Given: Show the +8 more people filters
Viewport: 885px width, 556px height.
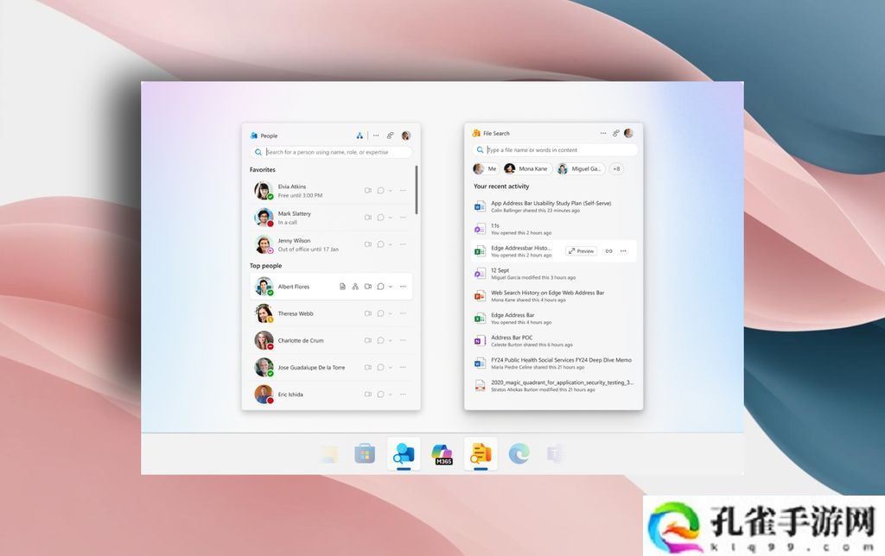Looking at the screenshot, I should click(616, 168).
